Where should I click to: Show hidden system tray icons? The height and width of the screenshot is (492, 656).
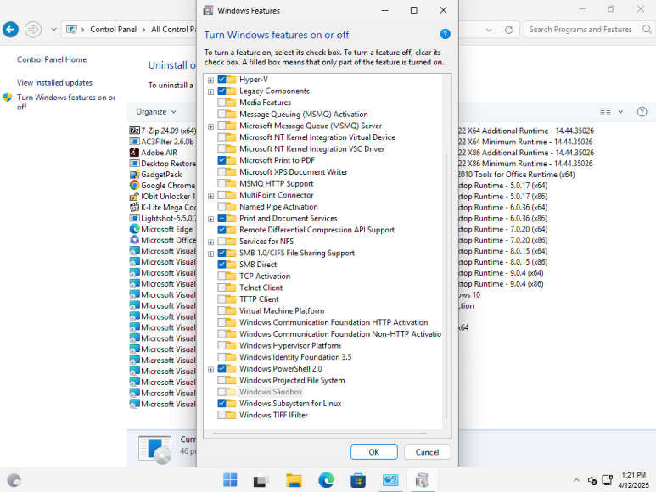(576, 480)
